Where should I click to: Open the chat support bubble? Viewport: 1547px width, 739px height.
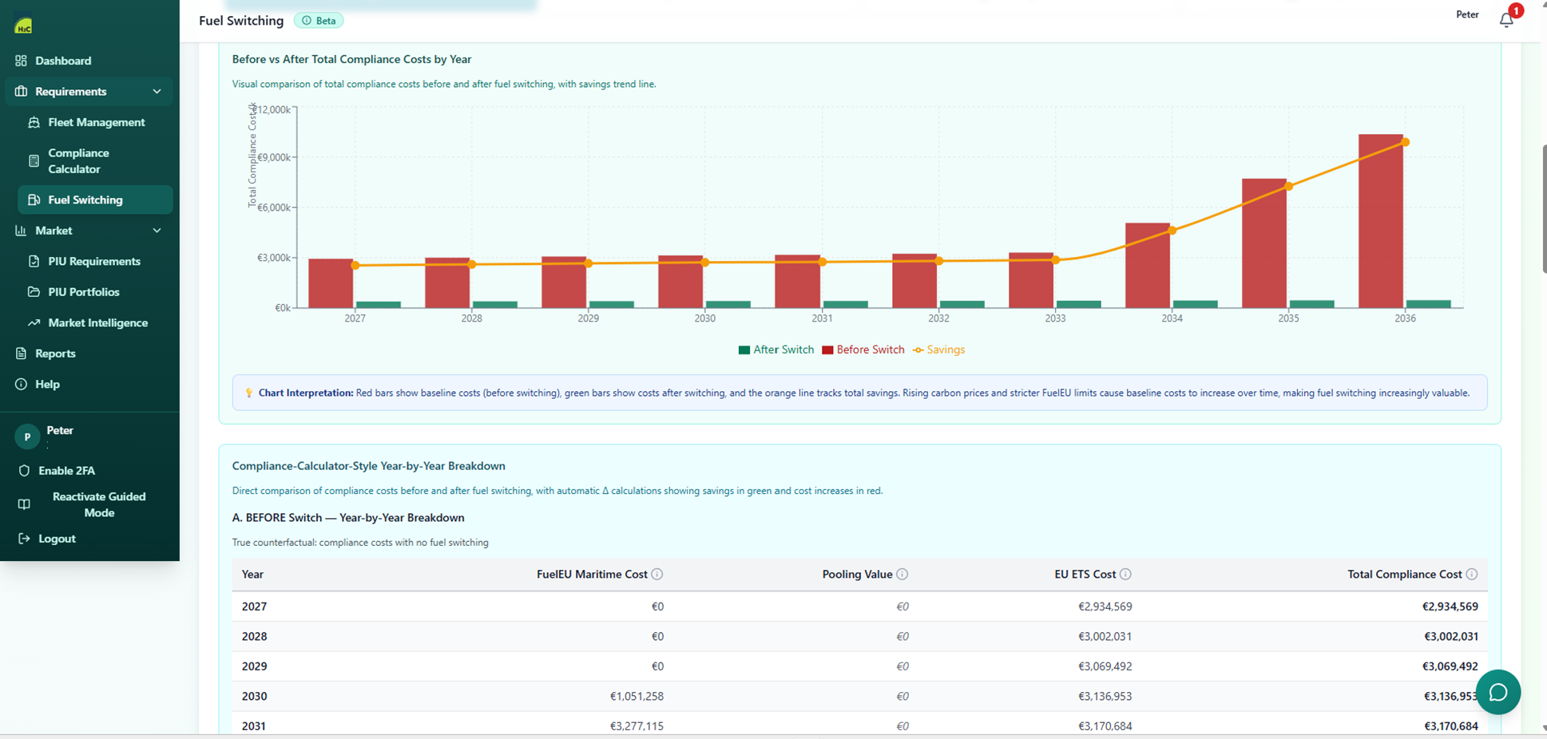pos(1499,692)
